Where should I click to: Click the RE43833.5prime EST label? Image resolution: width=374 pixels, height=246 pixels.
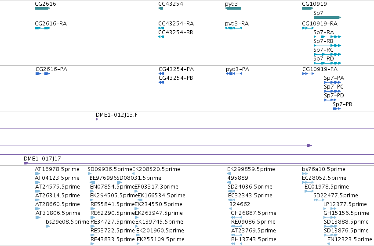(x=113, y=239)
